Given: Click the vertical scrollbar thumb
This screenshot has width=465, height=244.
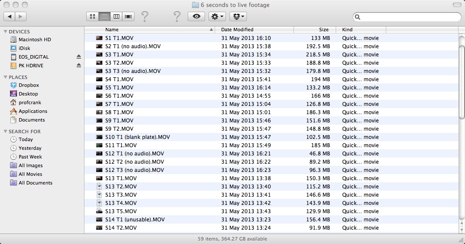Looking at the screenshot, I should coord(462,82).
